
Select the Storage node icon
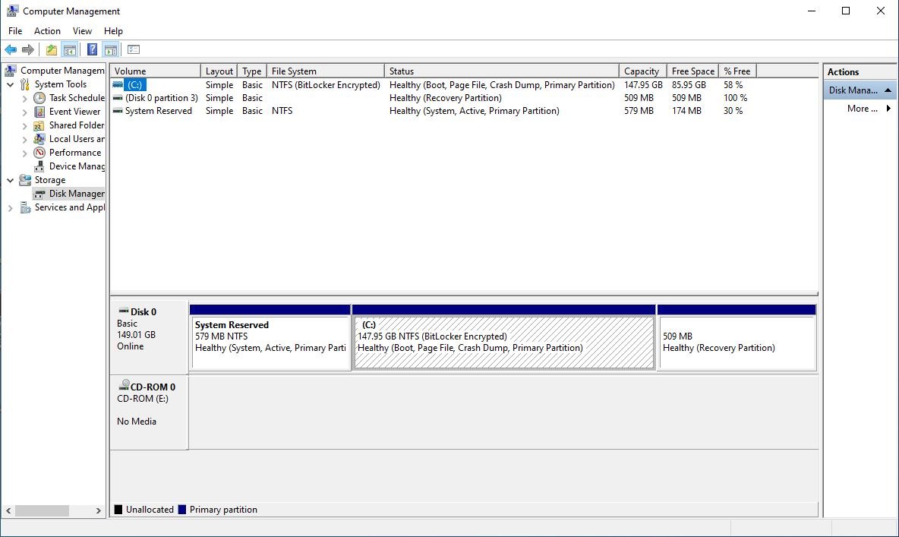(25, 180)
